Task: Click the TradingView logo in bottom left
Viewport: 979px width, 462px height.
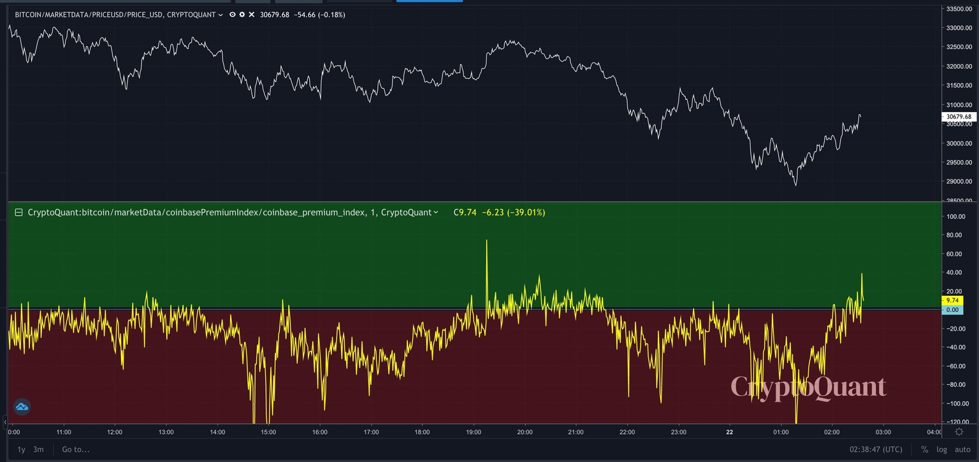Action: click(22, 406)
